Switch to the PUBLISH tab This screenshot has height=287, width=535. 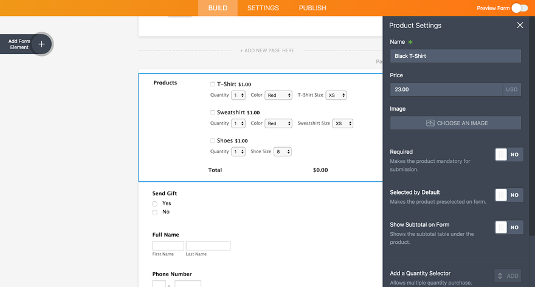tap(312, 8)
